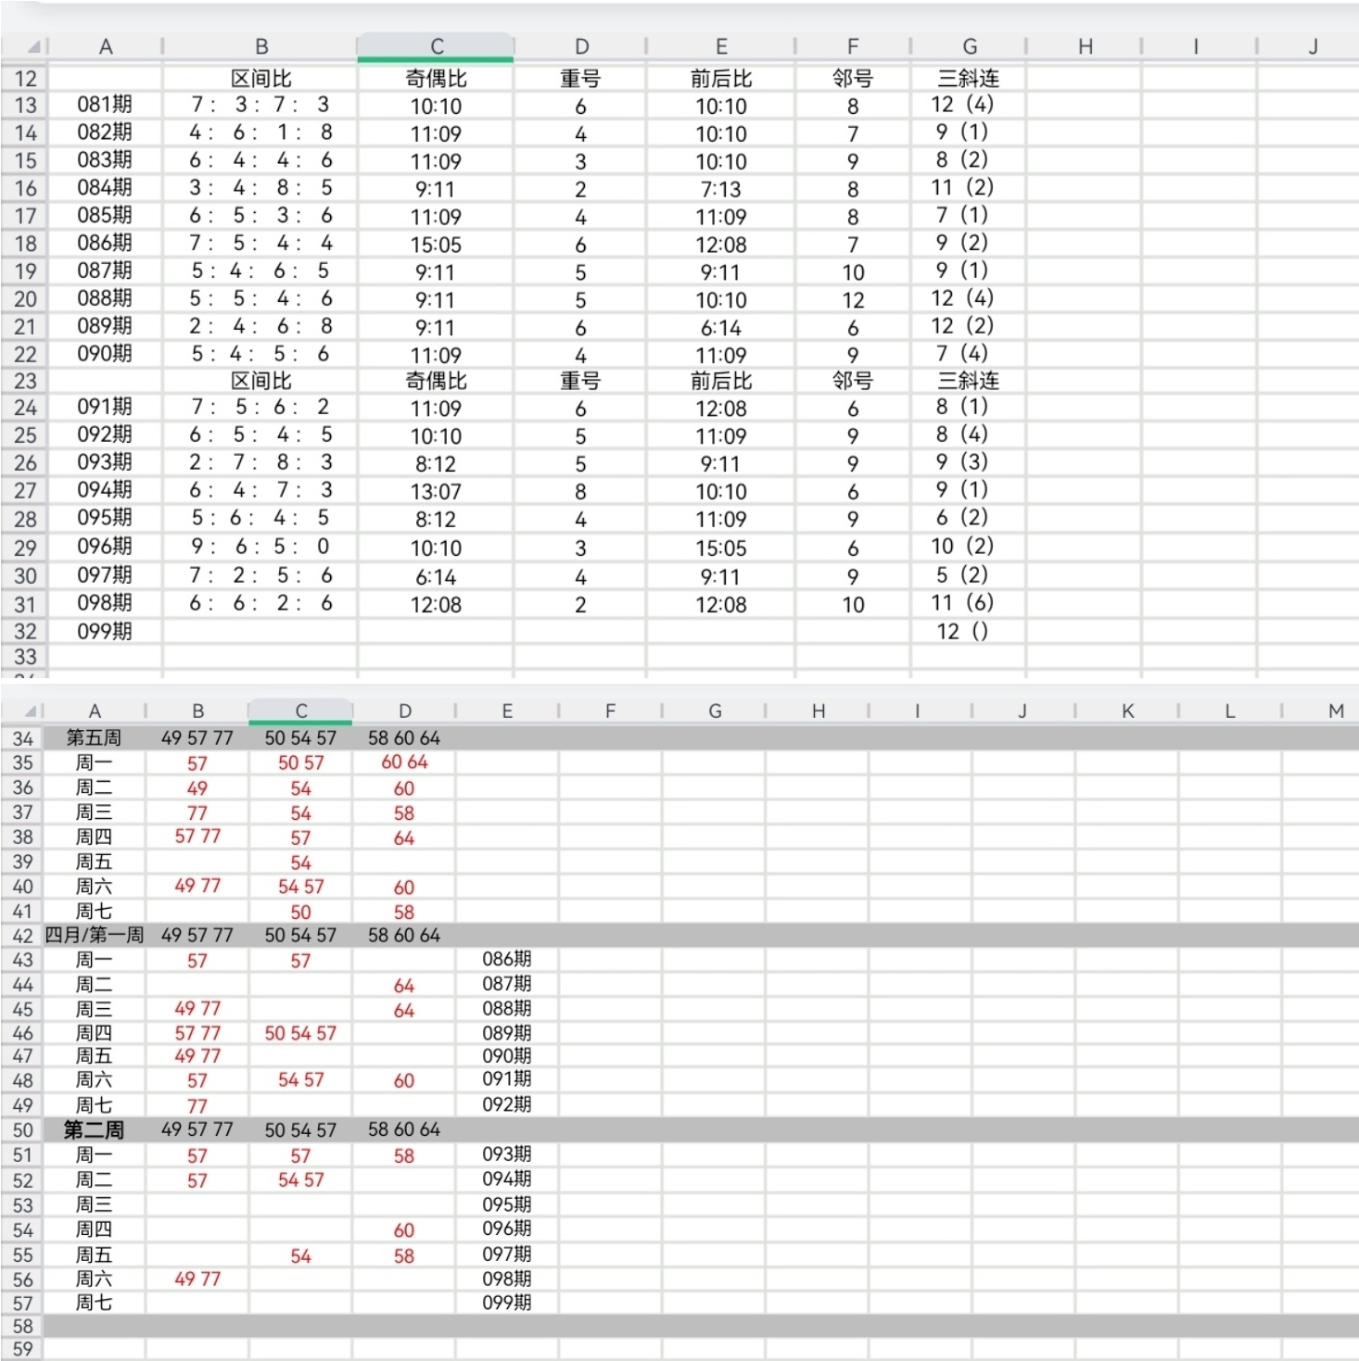The image size is (1359, 1361).
Task: Select the interval ratio cell '2: 7: 8: 3'
Action: pos(260,462)
